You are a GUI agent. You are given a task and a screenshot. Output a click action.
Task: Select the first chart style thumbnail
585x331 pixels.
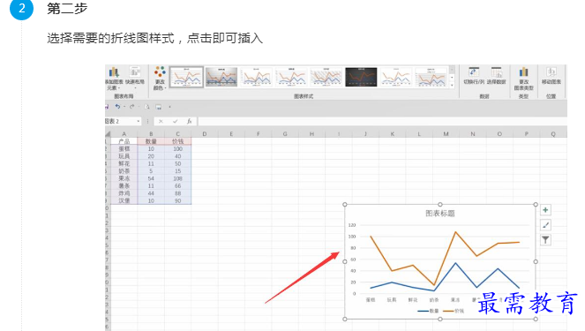[x=186, y=77]
